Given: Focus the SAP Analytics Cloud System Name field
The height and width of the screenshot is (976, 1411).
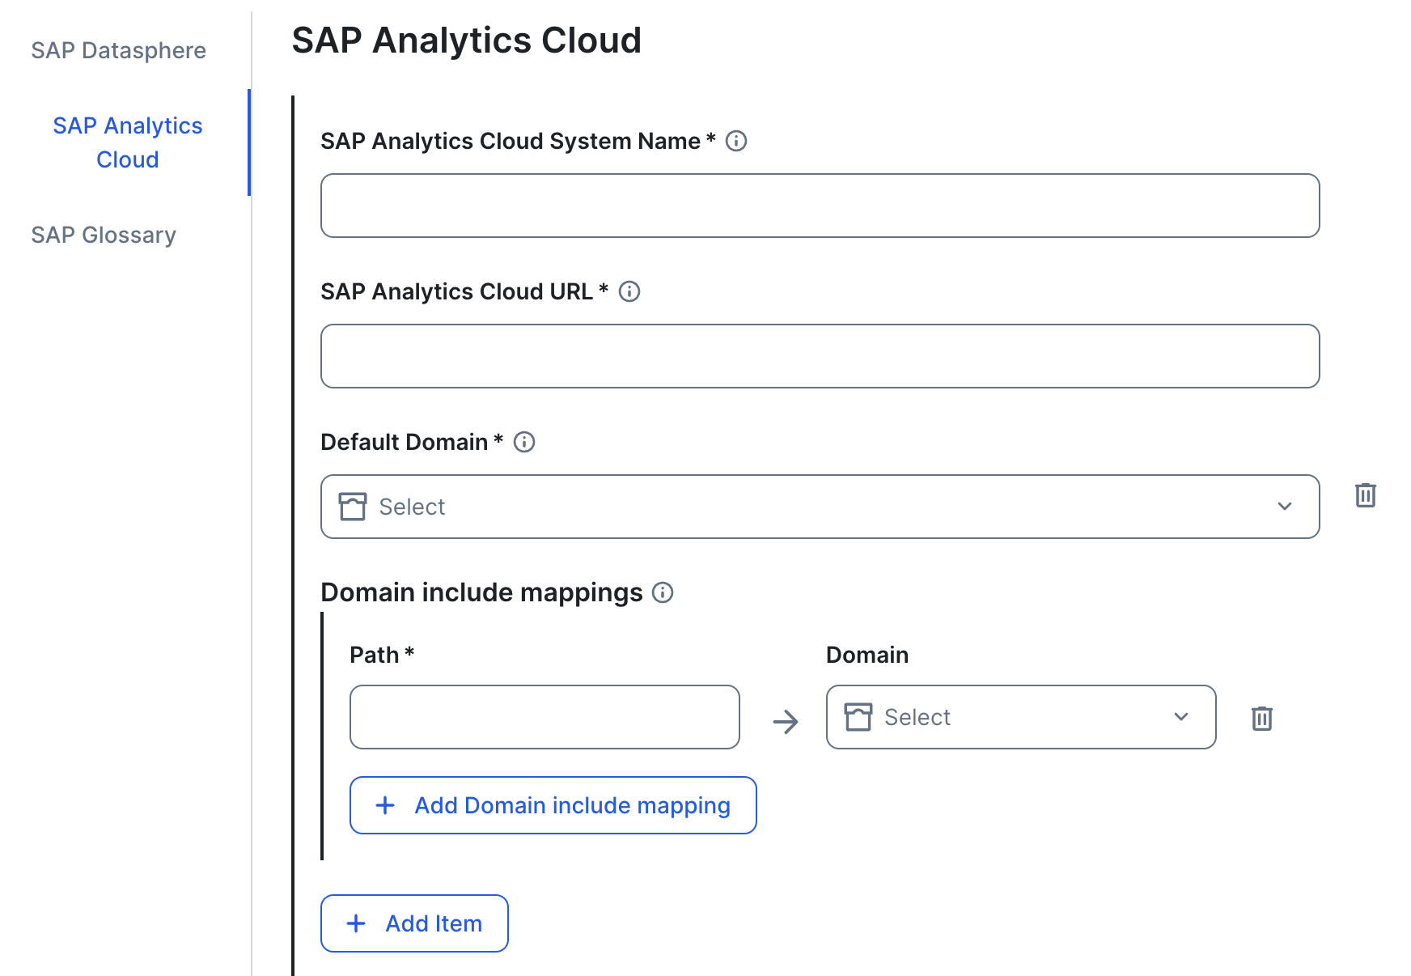Looking at the screenshot, I should point(820,206).
